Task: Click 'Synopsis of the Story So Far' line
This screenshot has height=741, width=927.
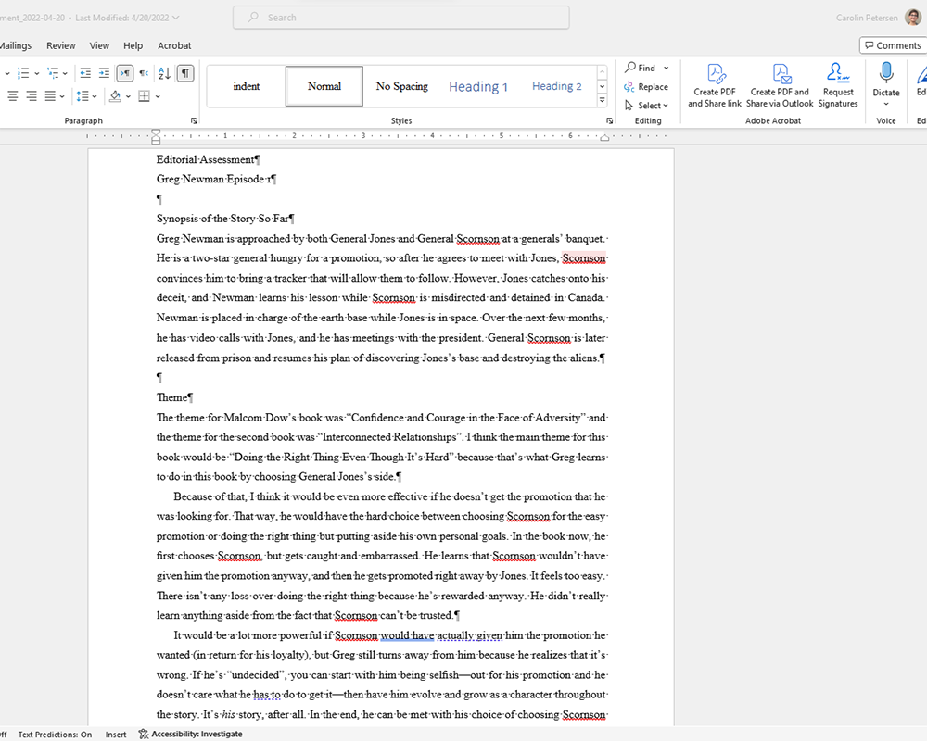Action: [225, 219]
